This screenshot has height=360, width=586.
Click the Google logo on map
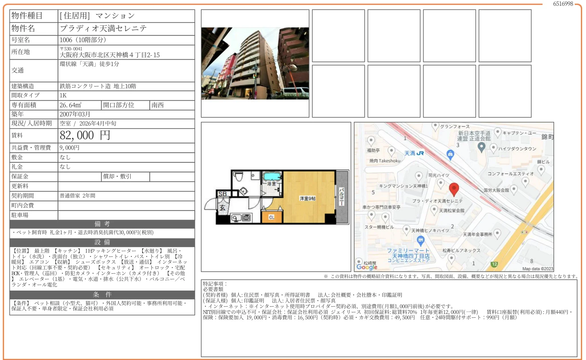367,267
